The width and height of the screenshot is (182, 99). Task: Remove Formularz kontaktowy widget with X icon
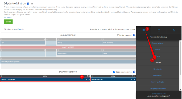pos(89,79)
